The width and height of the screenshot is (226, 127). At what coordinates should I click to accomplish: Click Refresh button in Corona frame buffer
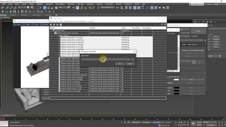click(x=44, y=24)
